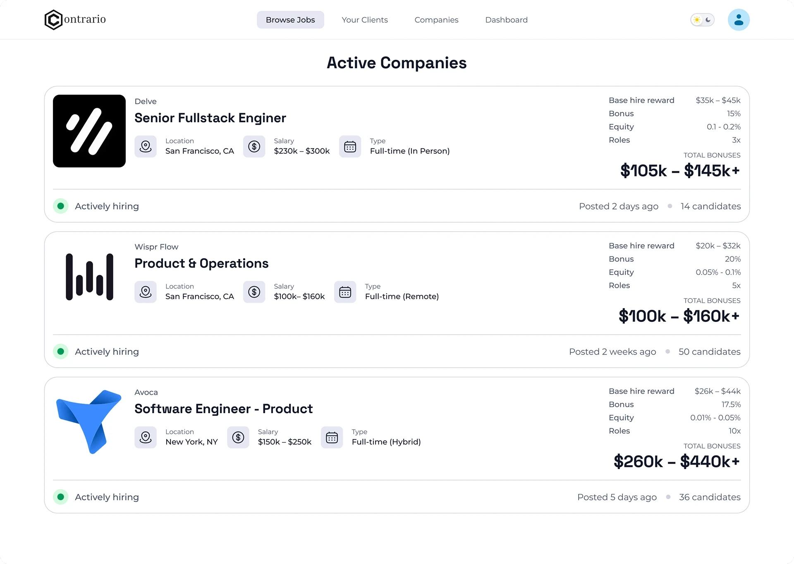Viewport: 794px width, 564px height.
Task: Click calendar type icon on Wispr Flow job
Action: tap(345, 292)
